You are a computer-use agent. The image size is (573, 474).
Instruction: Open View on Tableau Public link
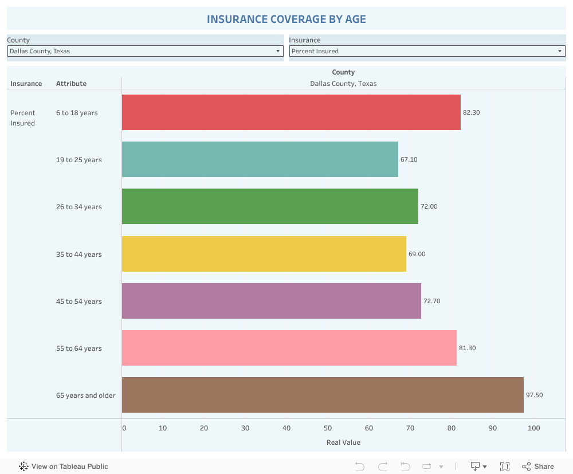point(69,467)
